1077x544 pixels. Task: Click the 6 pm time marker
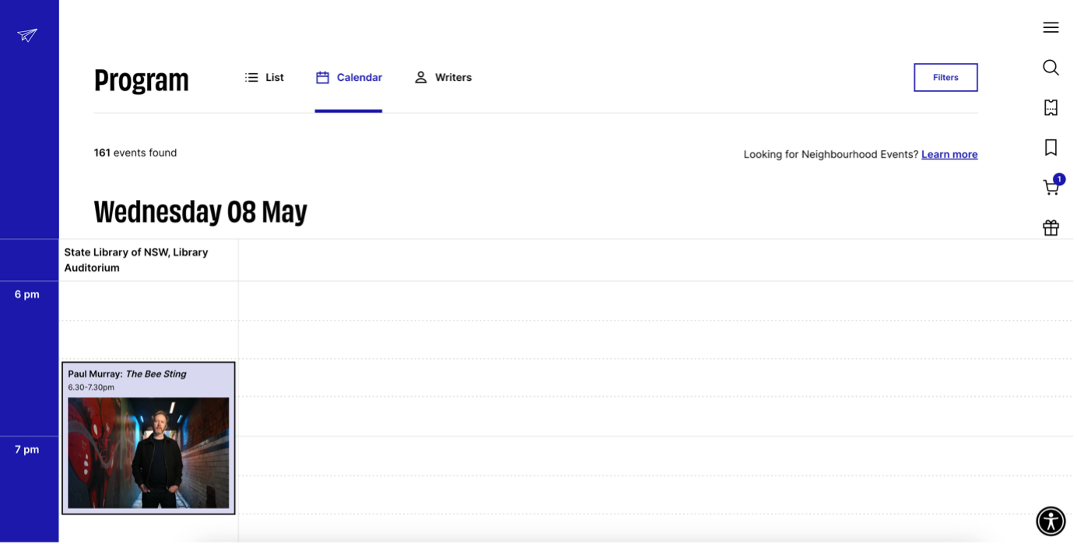[26, 294]
